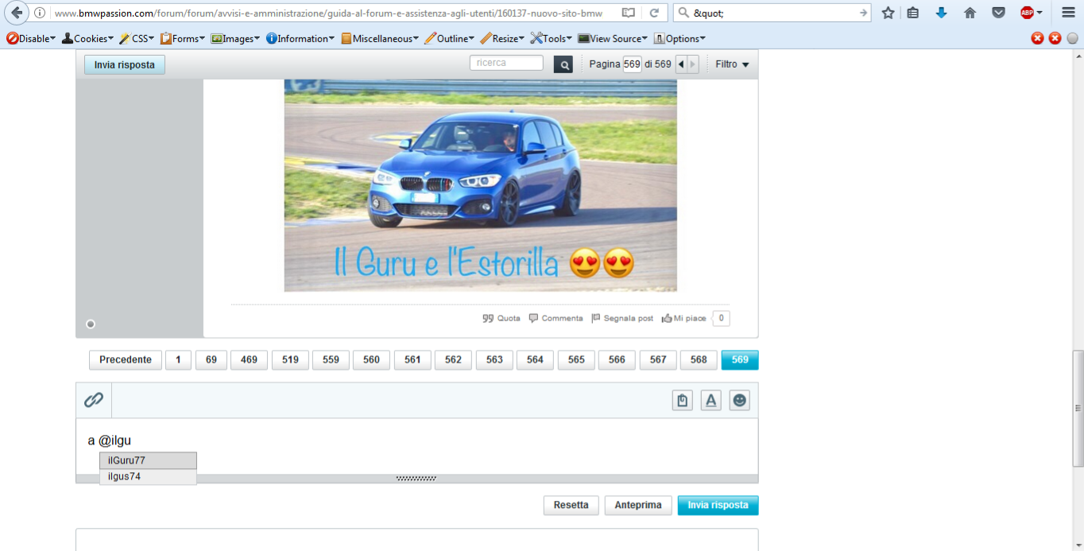Click the attachment clipboard icon in editor
Image resolution: width=1084 pixels, height=551 pixels.
pyautogui.click(x=682, y=401)
